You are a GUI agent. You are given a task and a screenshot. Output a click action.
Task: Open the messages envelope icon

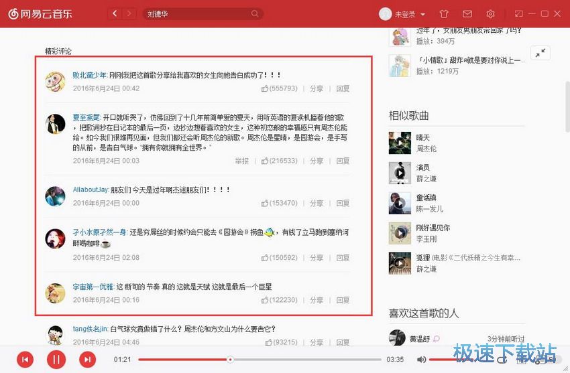click(467, 14)
